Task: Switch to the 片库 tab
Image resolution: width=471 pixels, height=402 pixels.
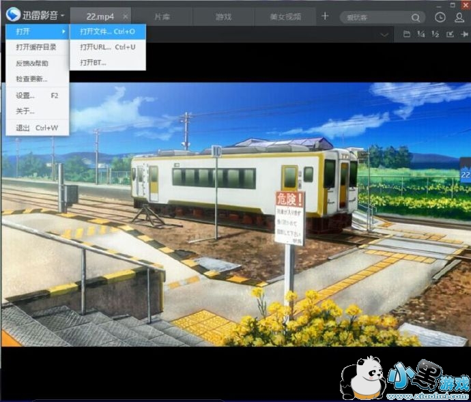Action: tap(163, 16)
